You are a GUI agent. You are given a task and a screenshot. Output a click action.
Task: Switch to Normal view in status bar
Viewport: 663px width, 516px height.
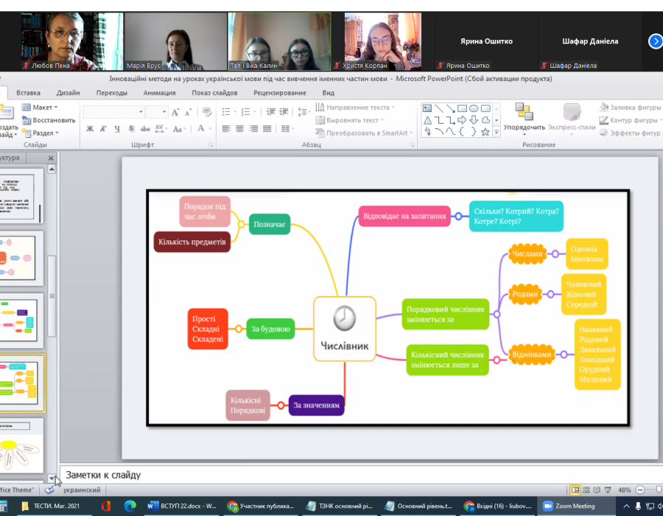575,490
